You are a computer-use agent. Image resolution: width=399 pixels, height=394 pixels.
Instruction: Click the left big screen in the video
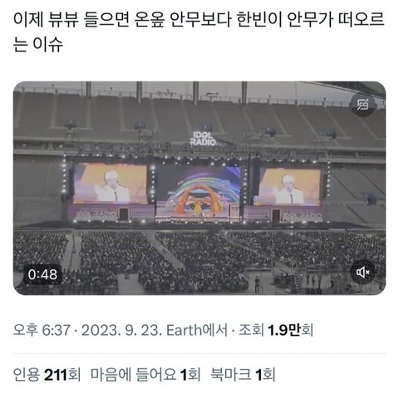tap(110, 184)
